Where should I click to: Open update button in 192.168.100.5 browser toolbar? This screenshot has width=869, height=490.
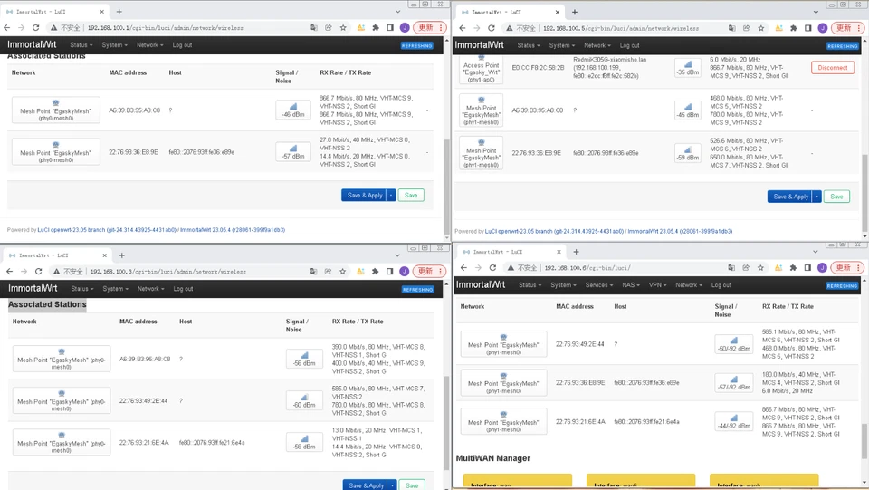coord(847,28)
